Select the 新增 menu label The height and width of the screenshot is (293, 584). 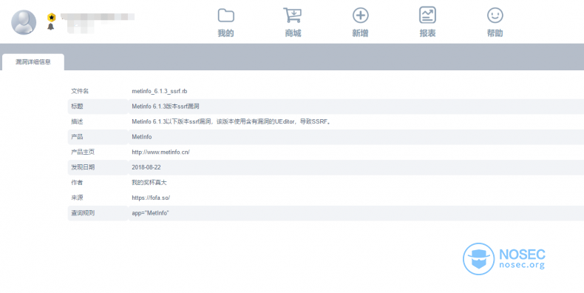tap(360, 33)
